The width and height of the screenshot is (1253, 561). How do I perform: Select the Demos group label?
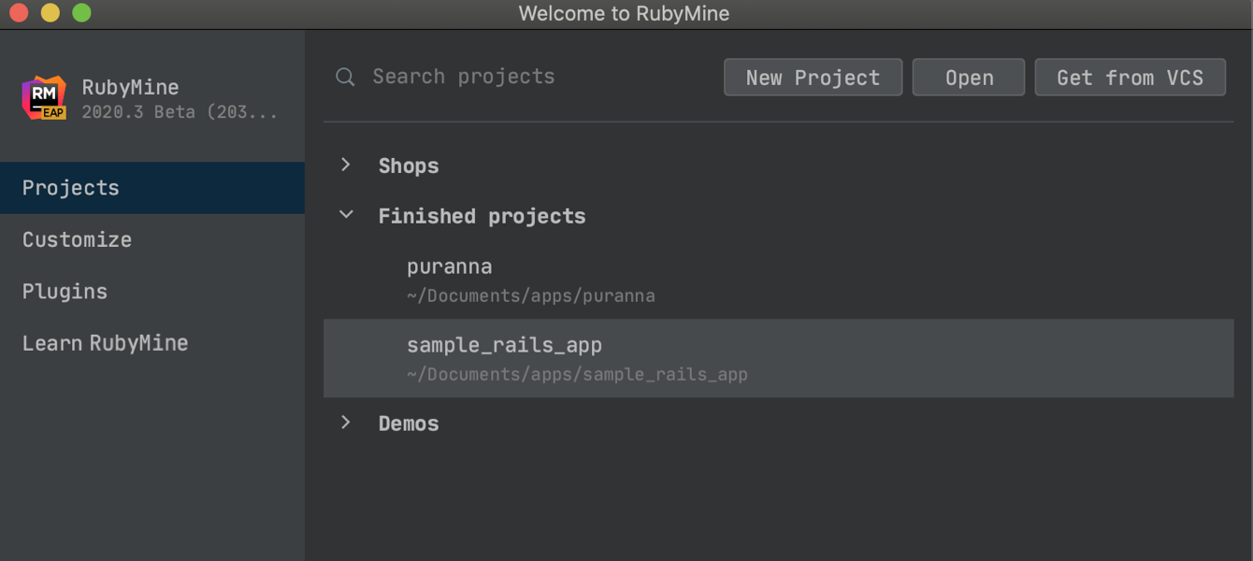pos(409,424)
